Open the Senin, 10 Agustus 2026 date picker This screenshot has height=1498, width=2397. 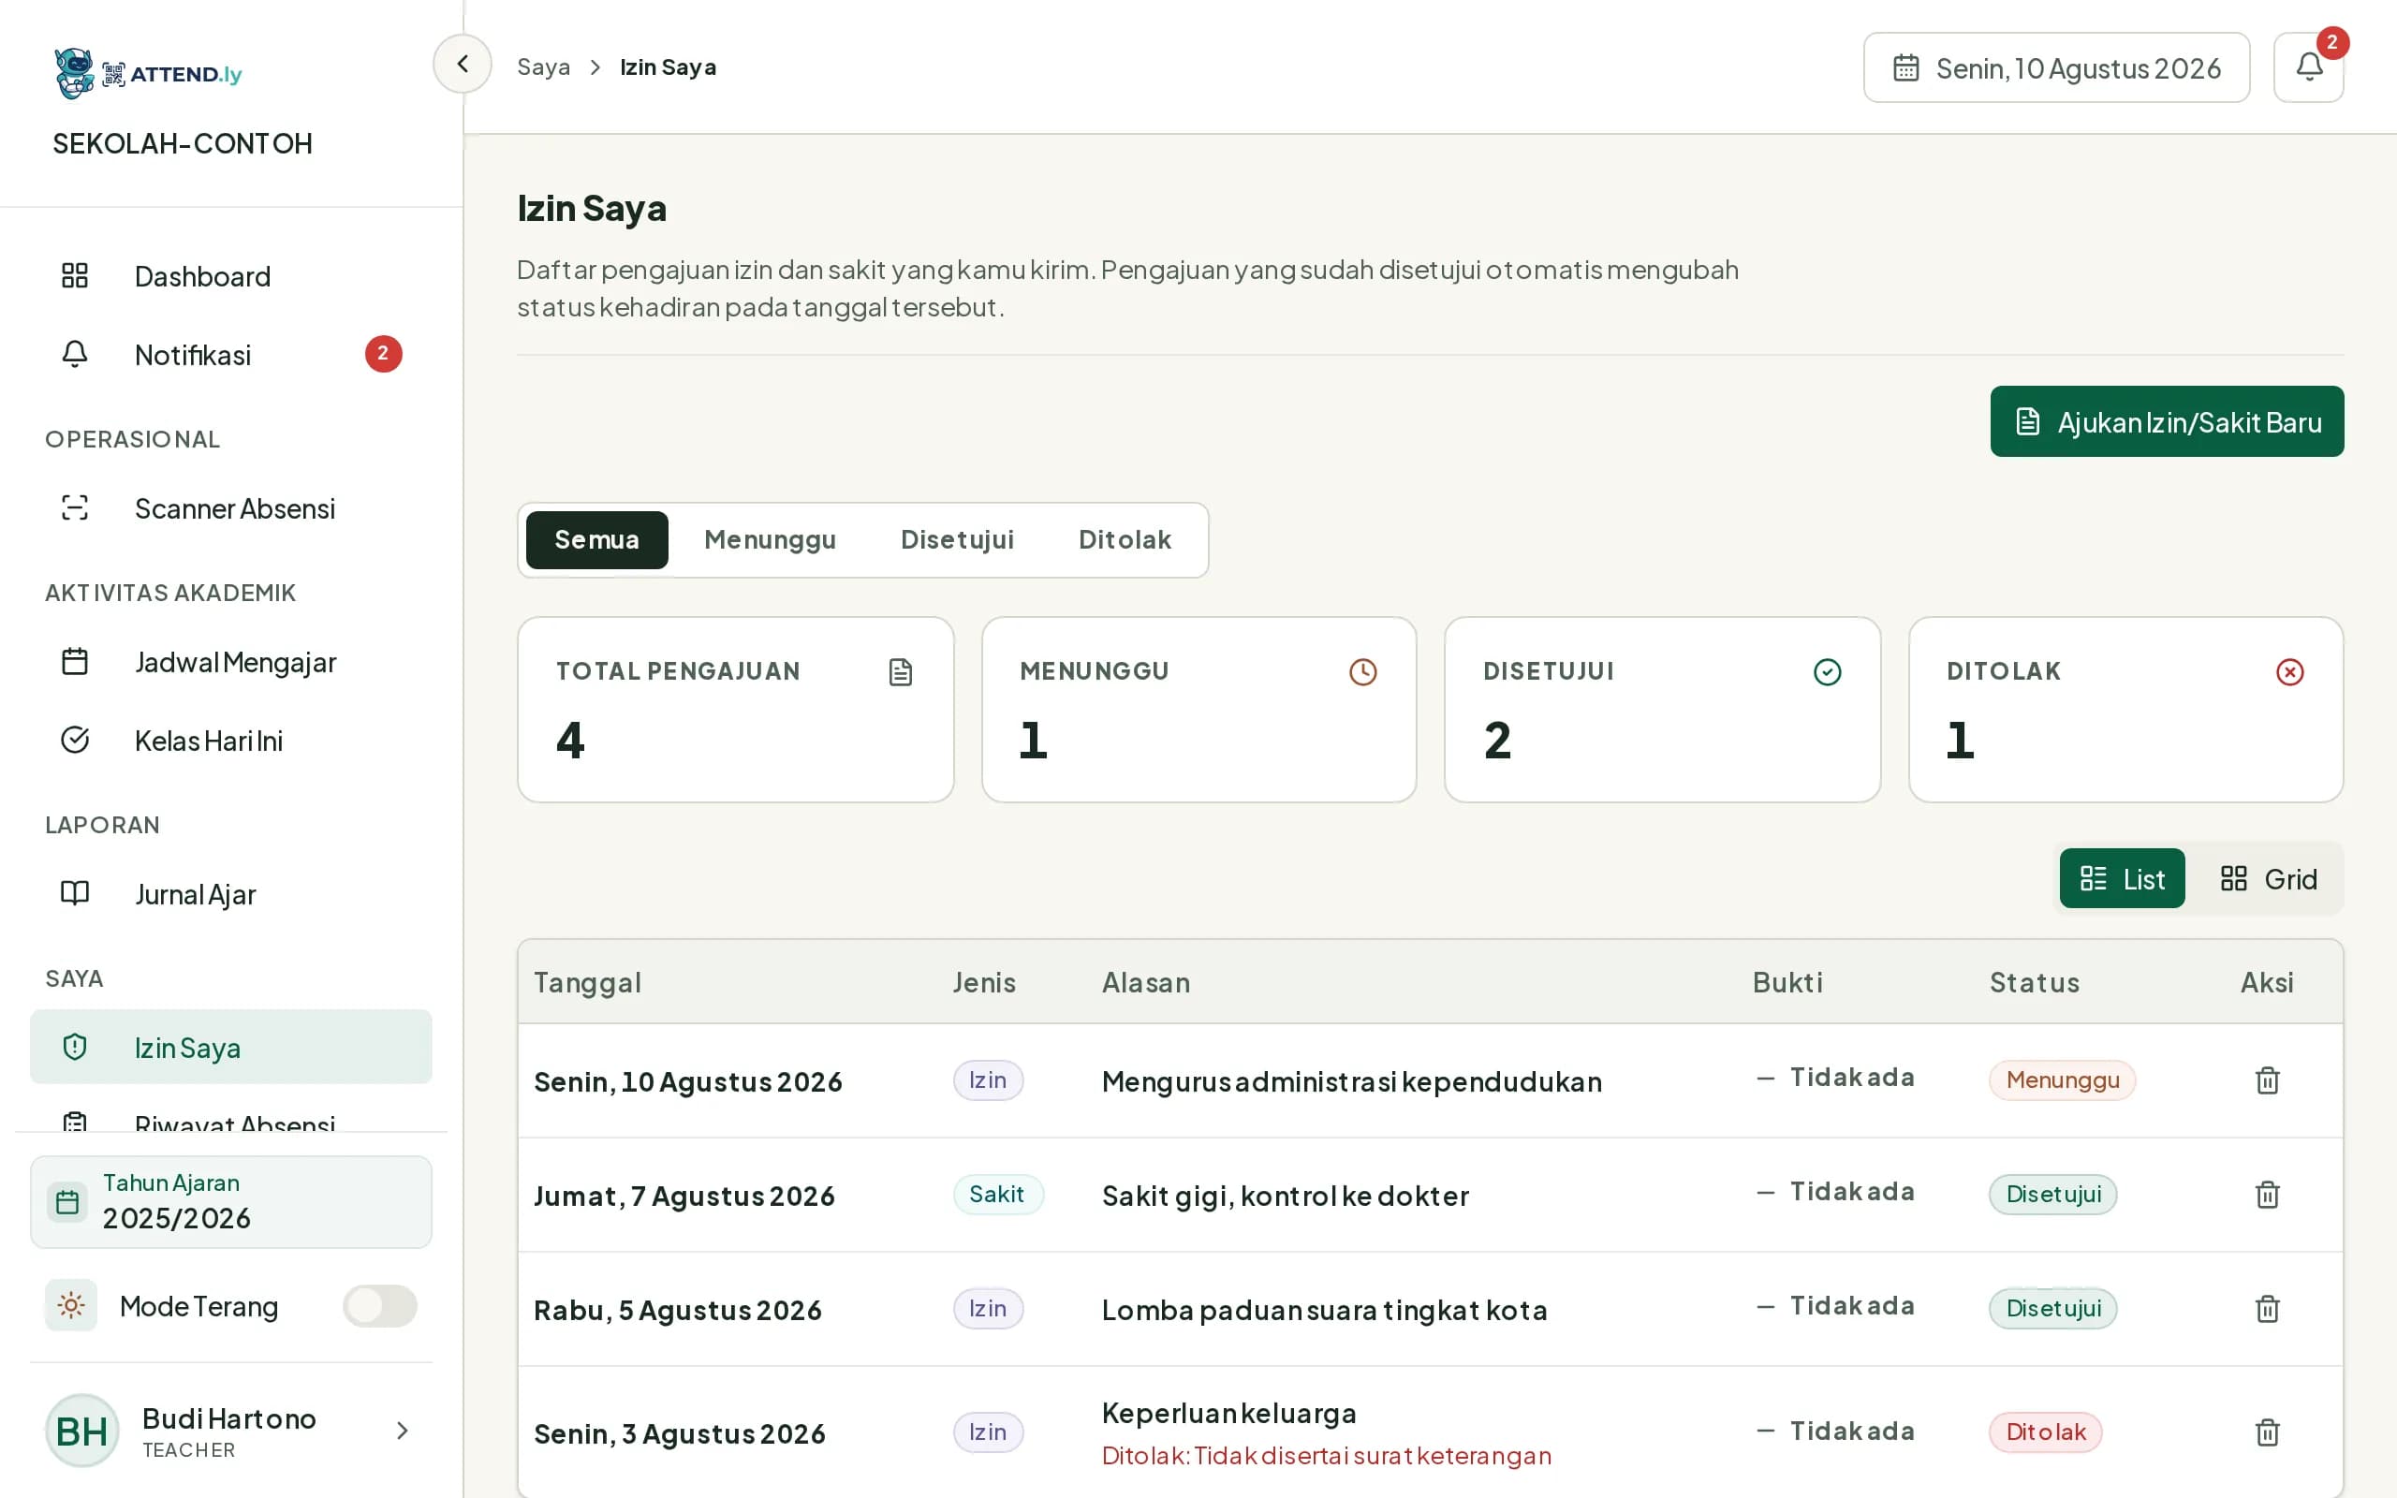pyautogui.click(x=2056, y=67)
